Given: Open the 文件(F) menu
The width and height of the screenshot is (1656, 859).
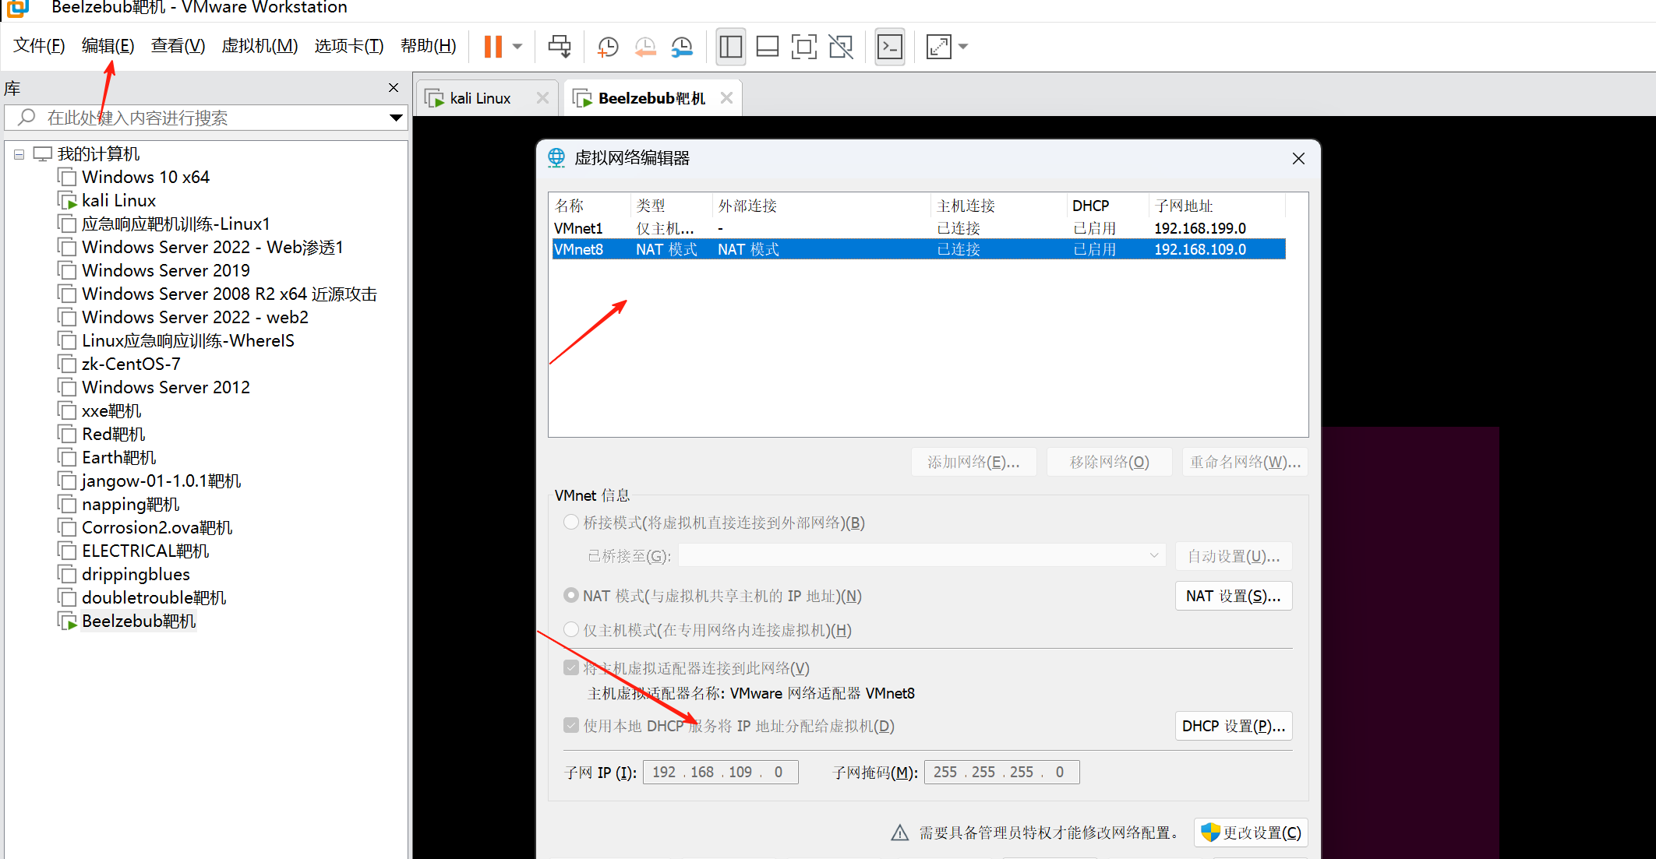Looking at the screenshot, I should coord(39,46).
